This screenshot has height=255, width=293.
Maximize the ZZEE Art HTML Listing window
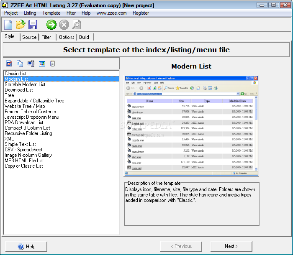273,5
